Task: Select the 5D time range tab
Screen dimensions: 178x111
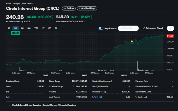Action: [16, 28]
